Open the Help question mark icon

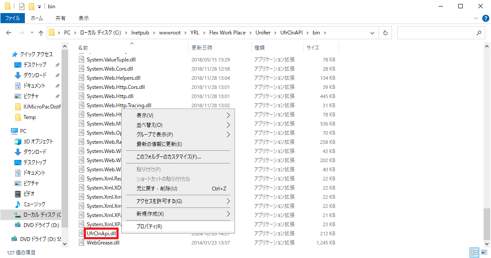coord(485,18)
